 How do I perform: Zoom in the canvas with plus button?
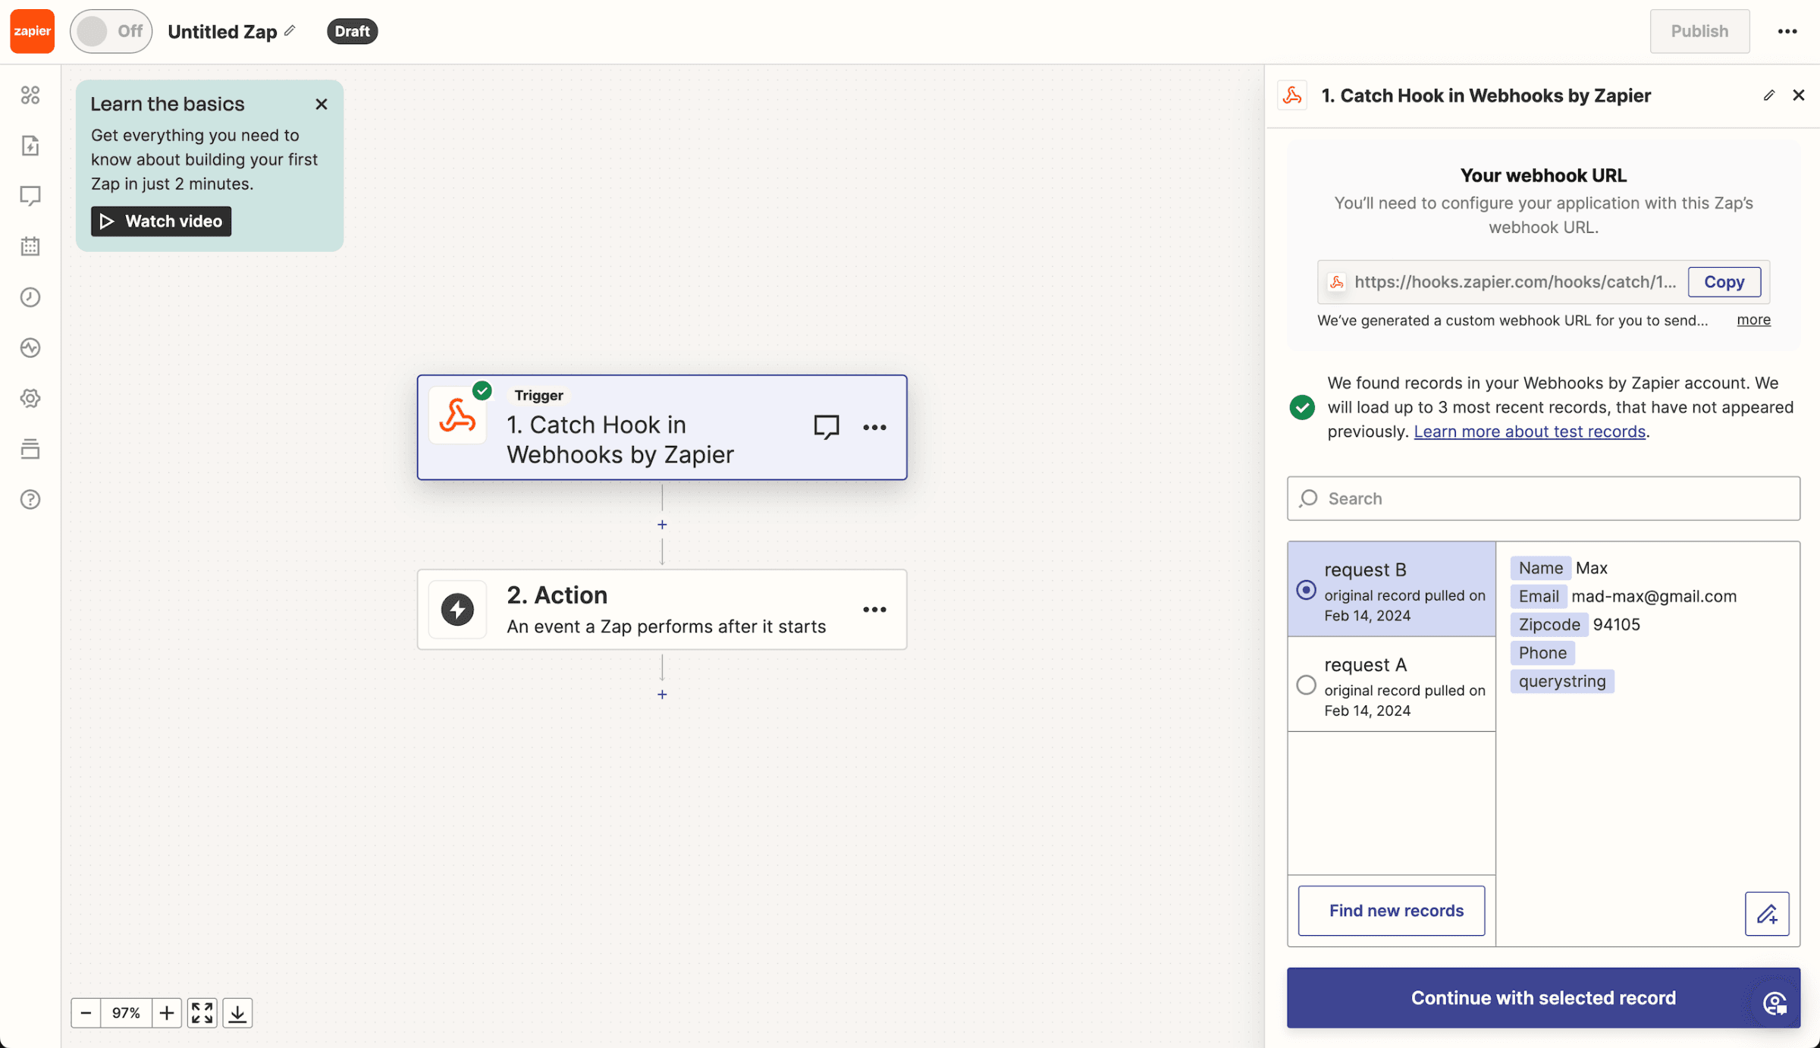pyautogui.click(x=167, y=1013)
